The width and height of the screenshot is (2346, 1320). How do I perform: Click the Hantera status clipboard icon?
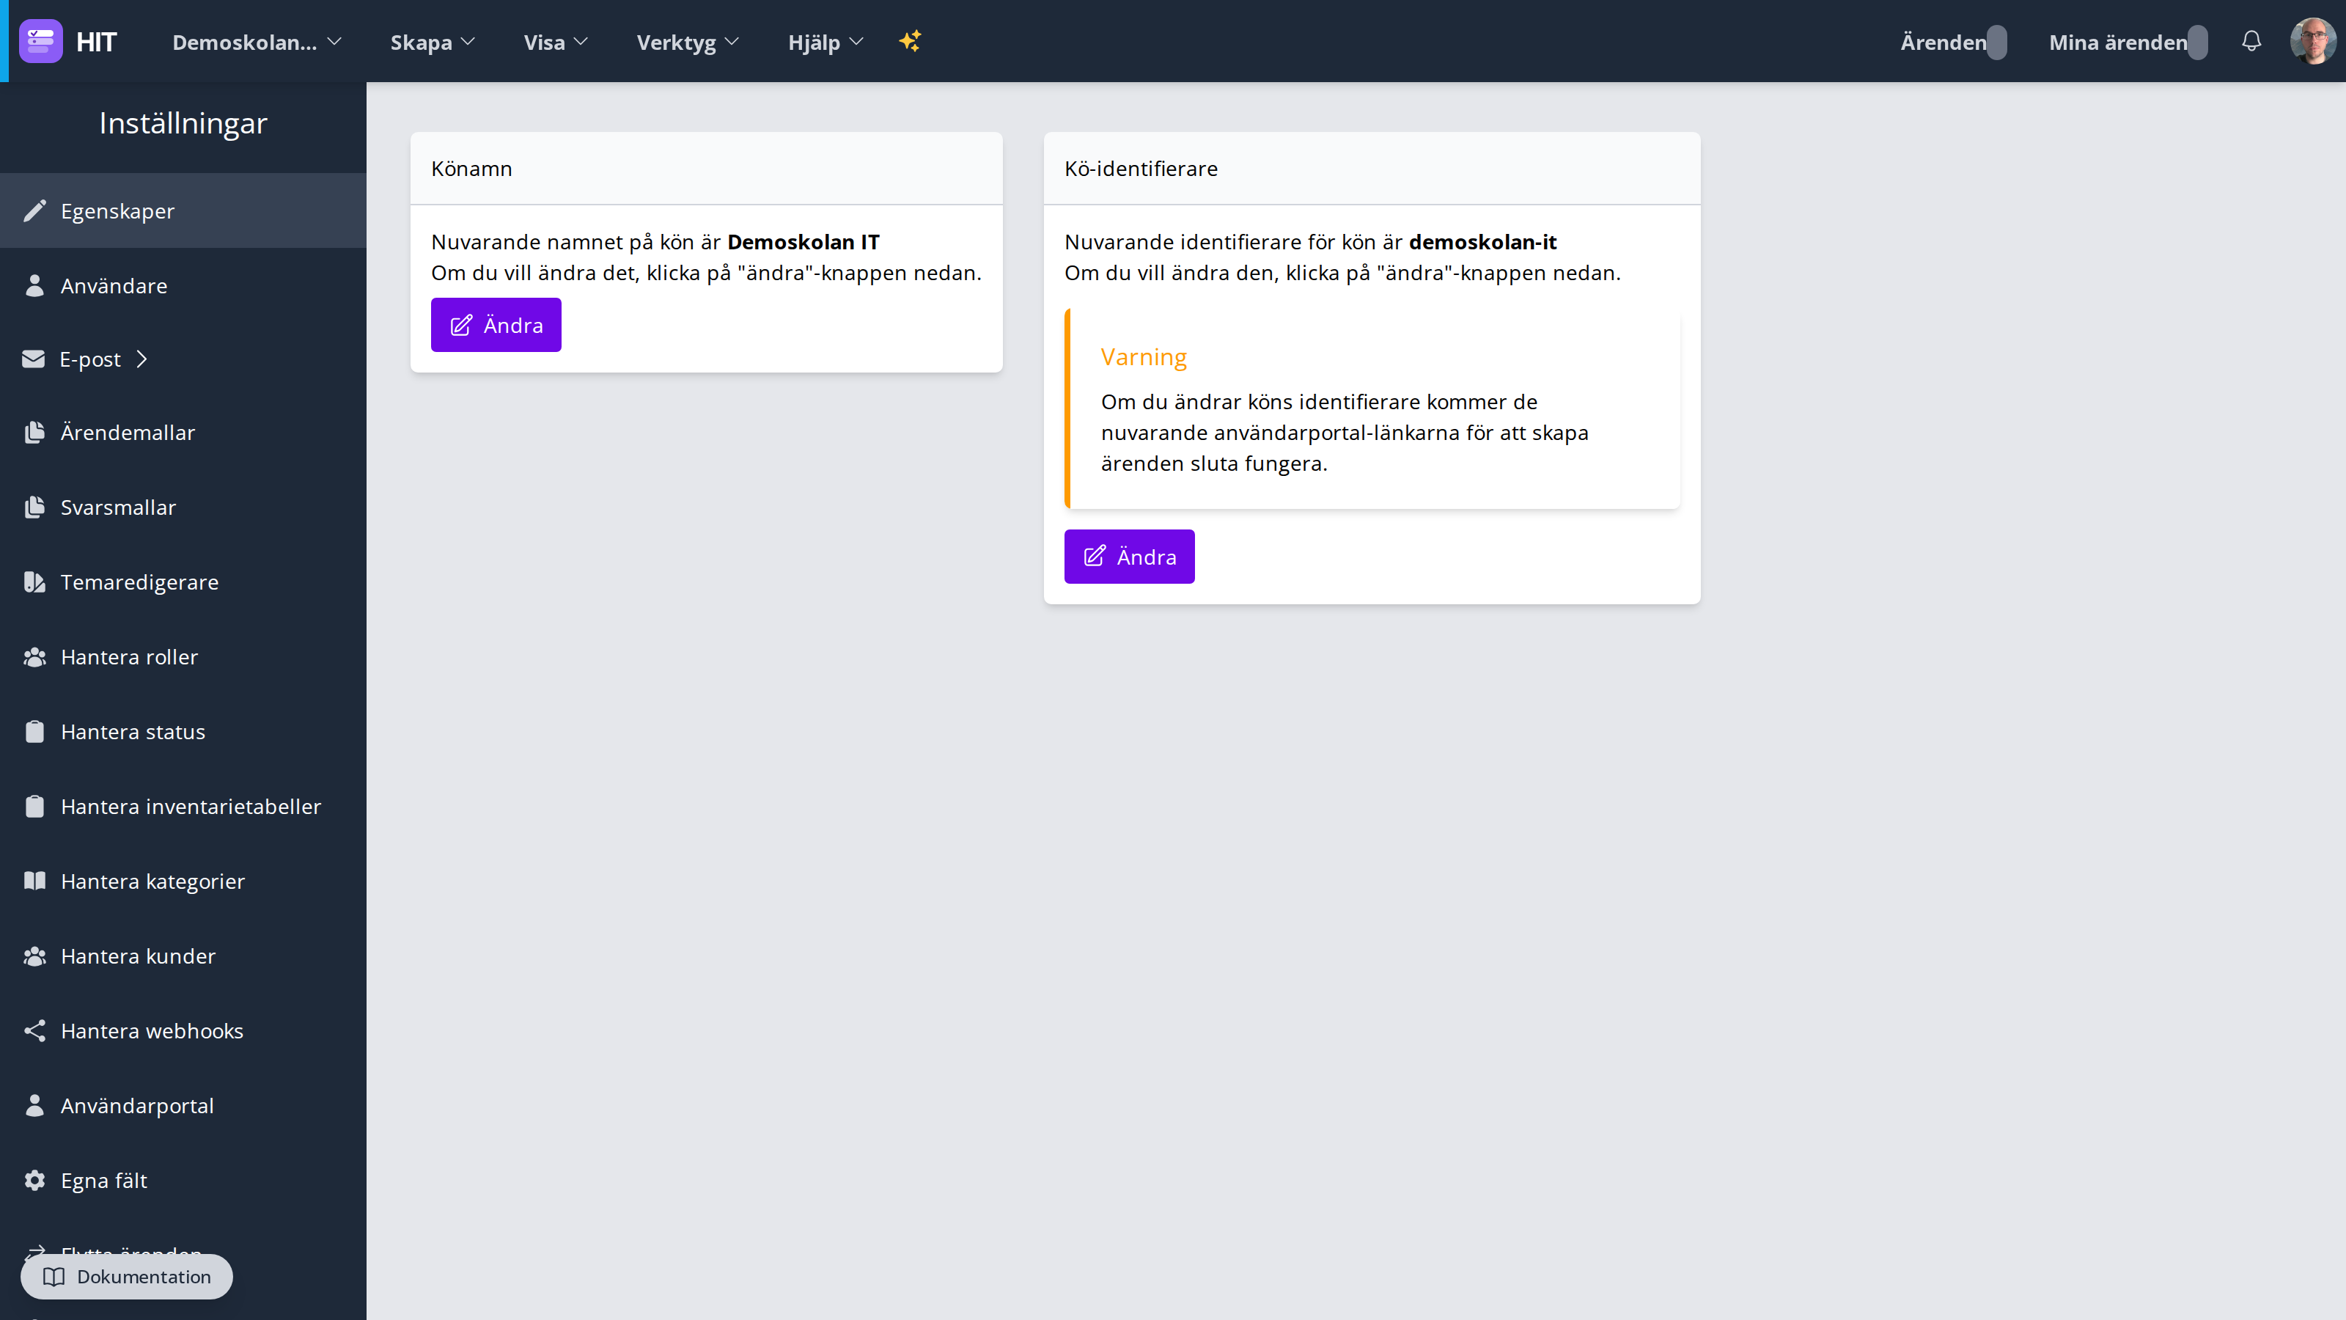pos(34,732)
